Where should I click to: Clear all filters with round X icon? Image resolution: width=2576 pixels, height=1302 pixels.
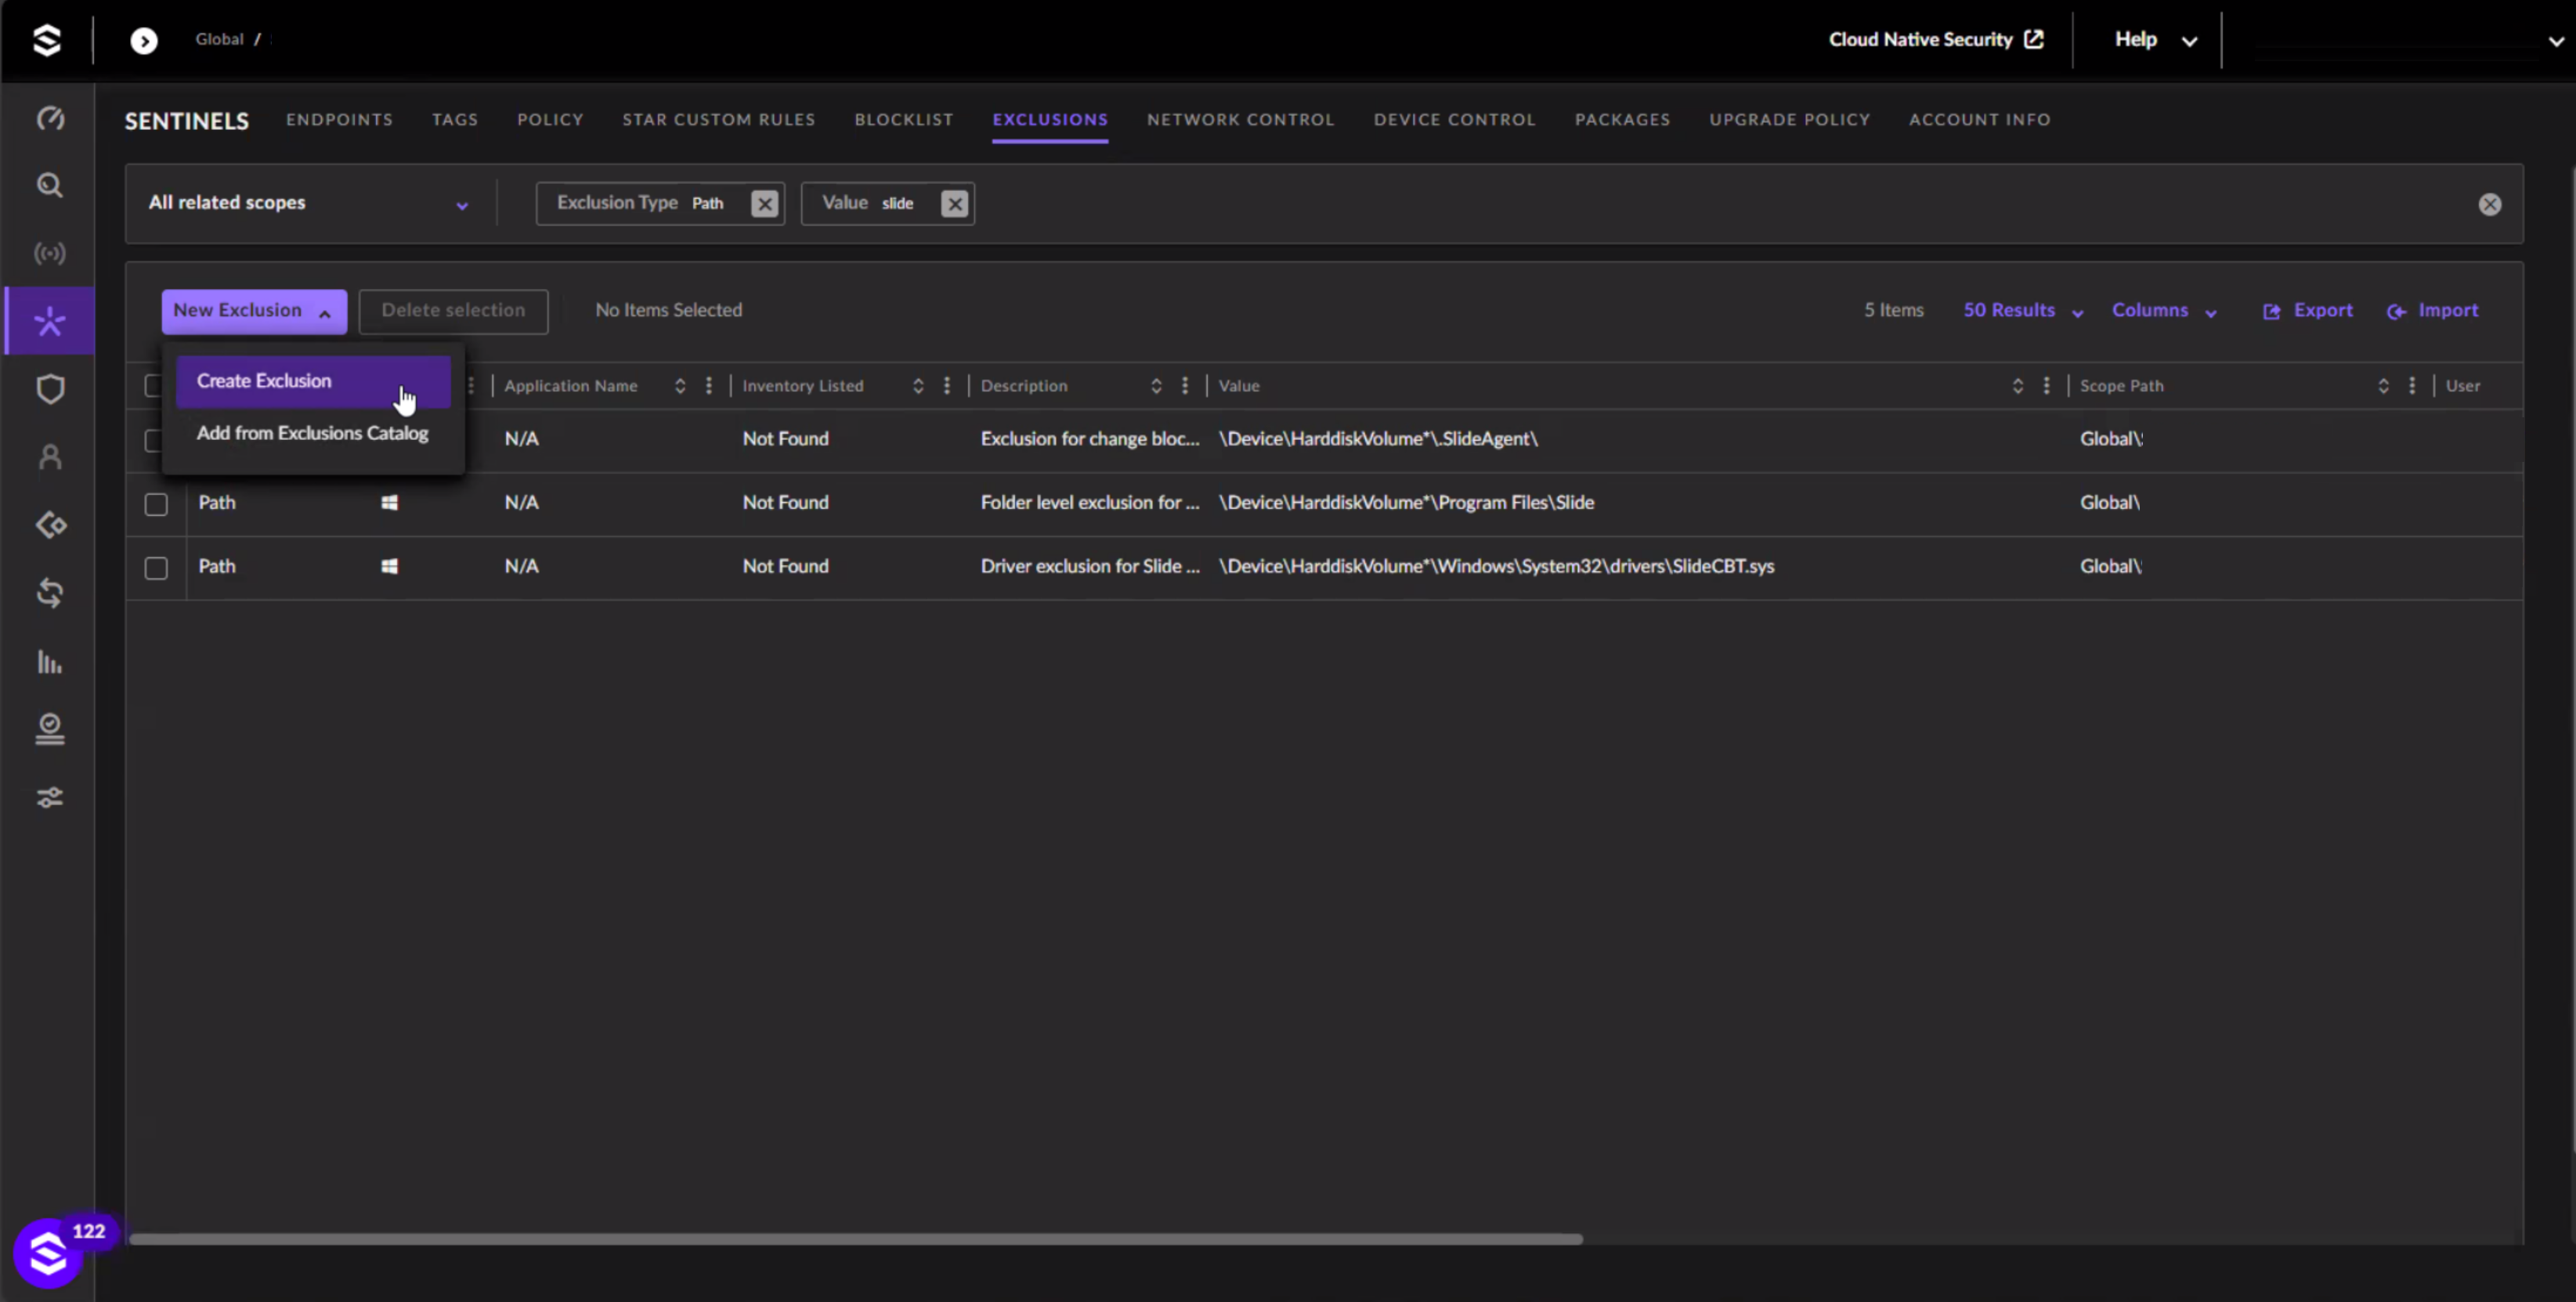[2490, 204]
